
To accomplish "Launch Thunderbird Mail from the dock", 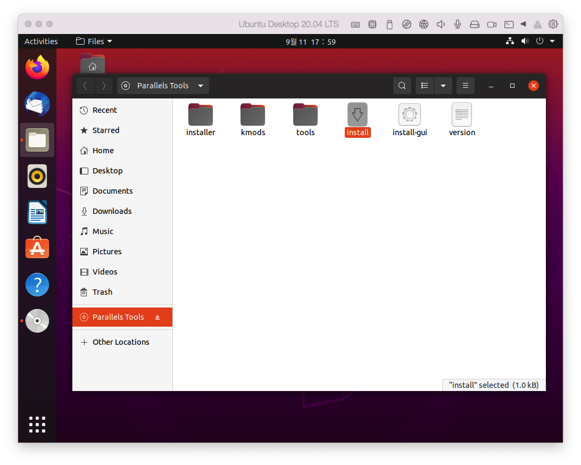I will pyautogui.click(x=37, y=104).
